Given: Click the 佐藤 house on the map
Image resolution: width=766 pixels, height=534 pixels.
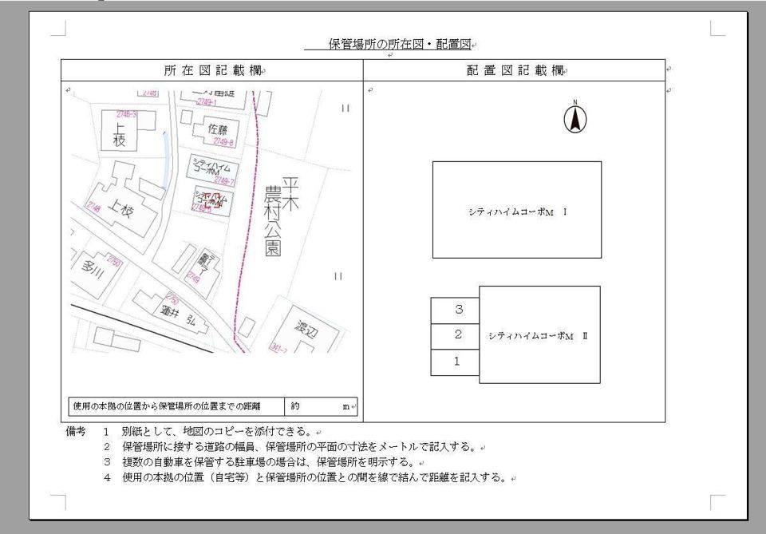Looking at the screenshot, I should pyautogui.click(x=217, y=129).
